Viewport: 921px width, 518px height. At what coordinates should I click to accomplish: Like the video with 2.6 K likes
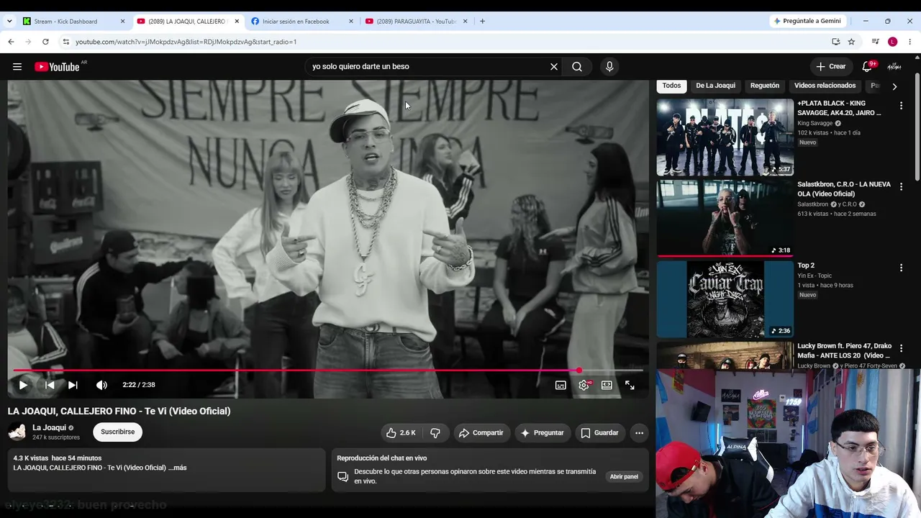401,432
